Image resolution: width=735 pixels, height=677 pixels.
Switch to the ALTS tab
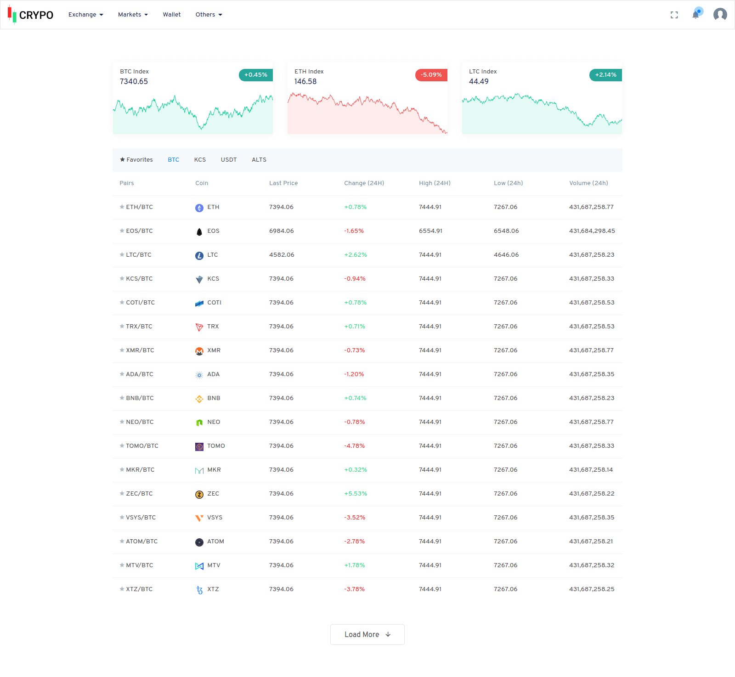(259, 160)
